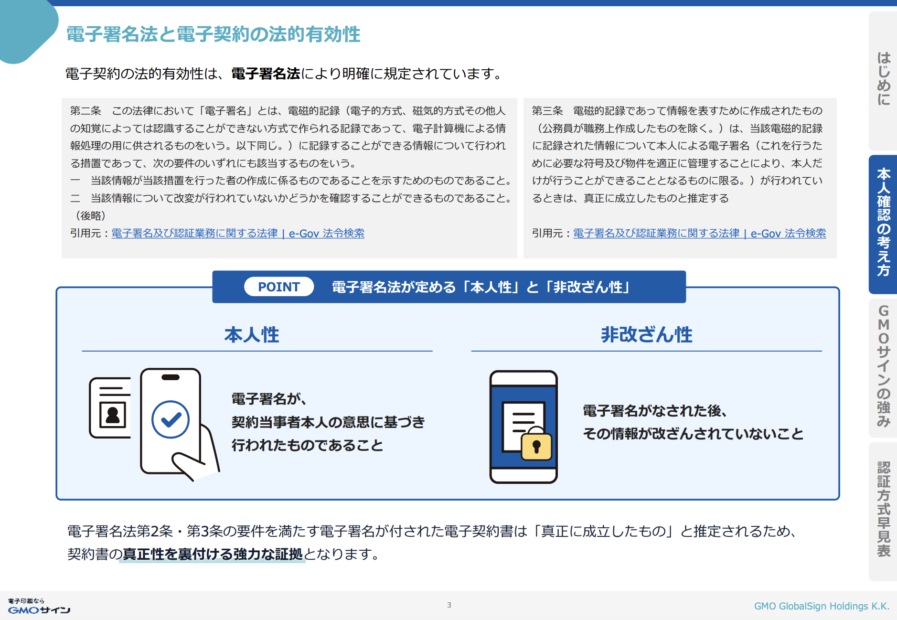897x620 pixels.
Task: Open the 認証方式早見表 side tab
Action: 883,511
